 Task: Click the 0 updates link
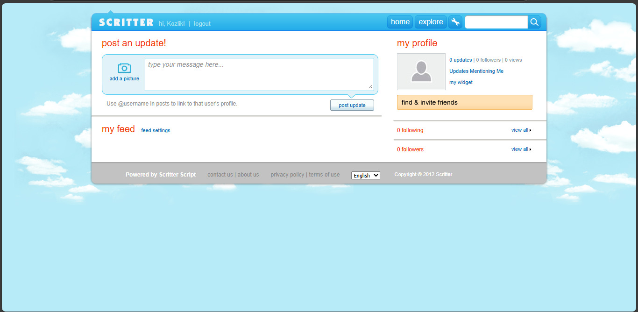(461, 60)
